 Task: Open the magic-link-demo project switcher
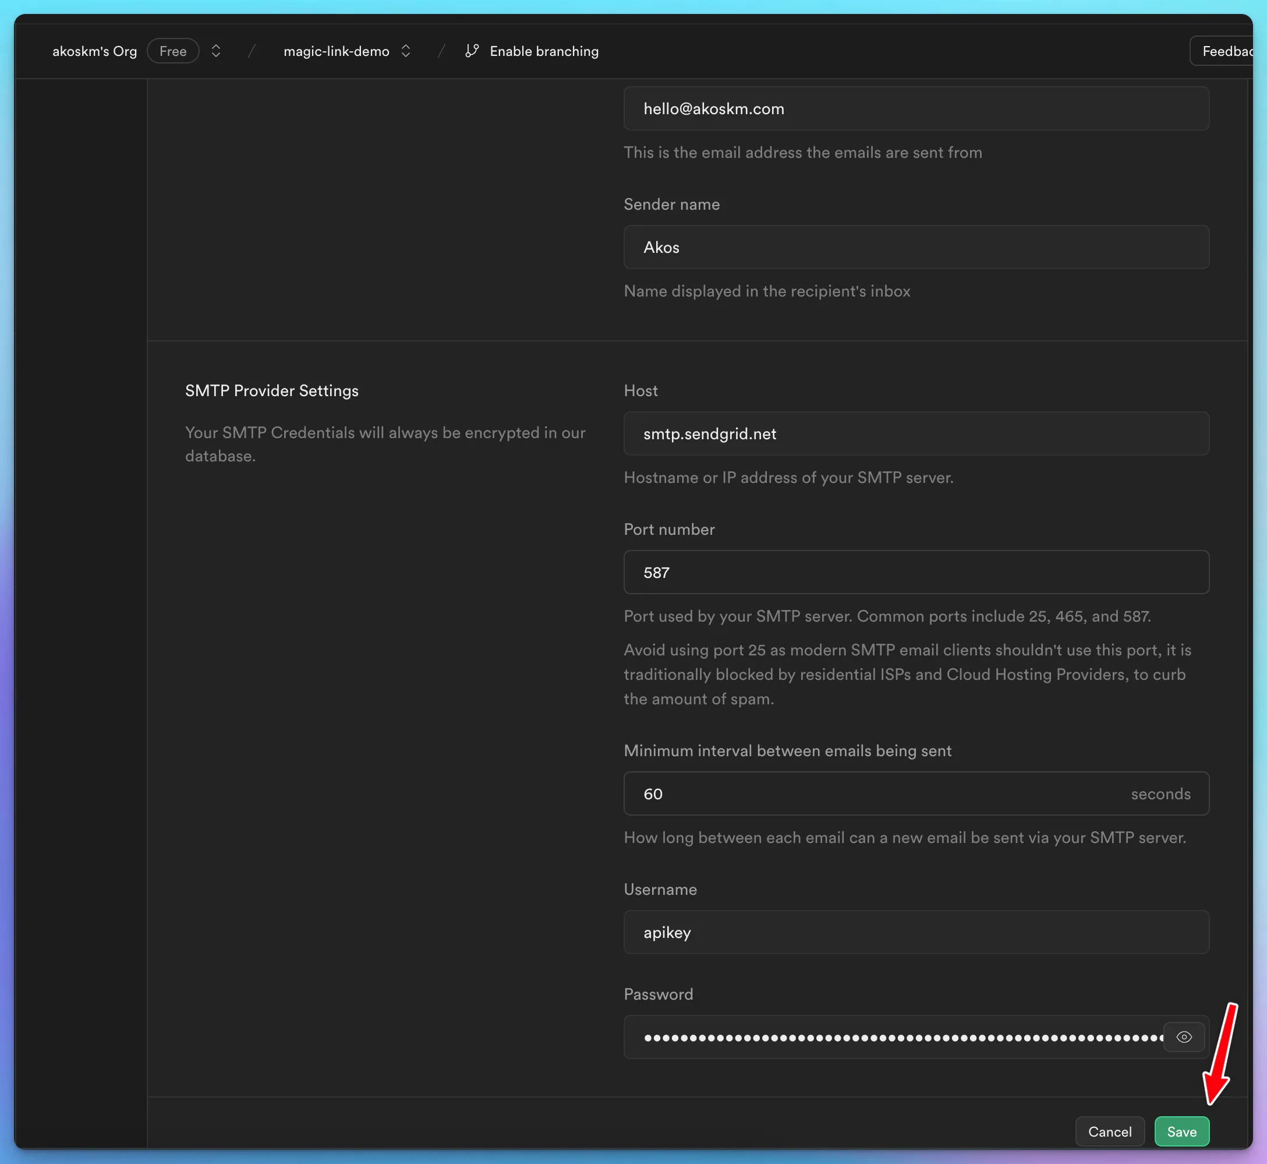[x=406, y=51]
